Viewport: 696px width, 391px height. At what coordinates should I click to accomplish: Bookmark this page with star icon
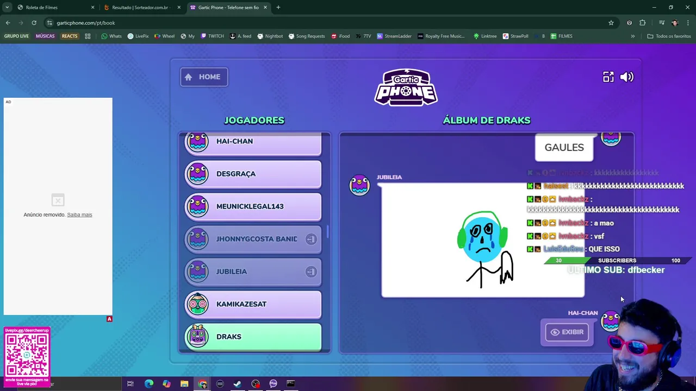point(611,23)
